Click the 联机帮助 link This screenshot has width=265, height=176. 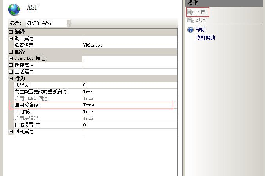205,38
